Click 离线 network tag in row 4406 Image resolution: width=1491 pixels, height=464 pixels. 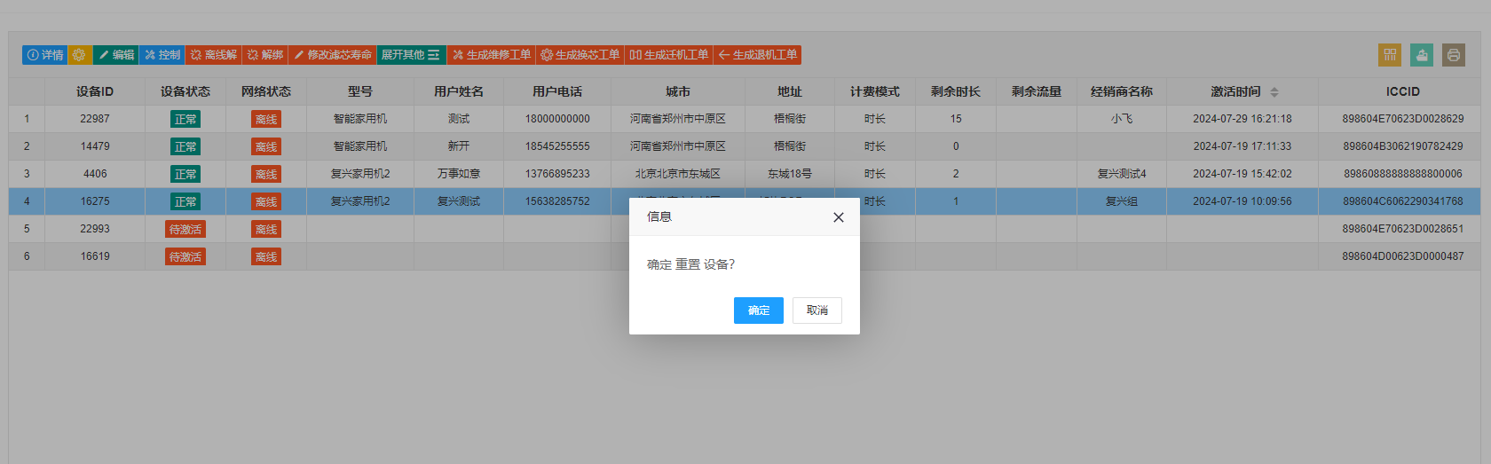click(266, 174)
